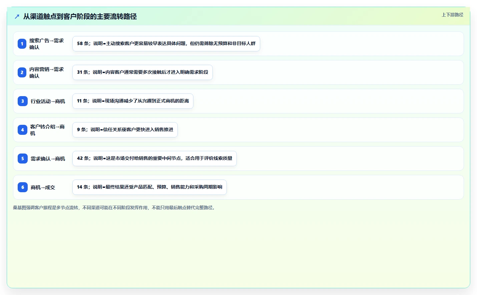
Task: Click the title 从渠道触点到客户阶段的主要流转路径
Action: click(80, 16)
